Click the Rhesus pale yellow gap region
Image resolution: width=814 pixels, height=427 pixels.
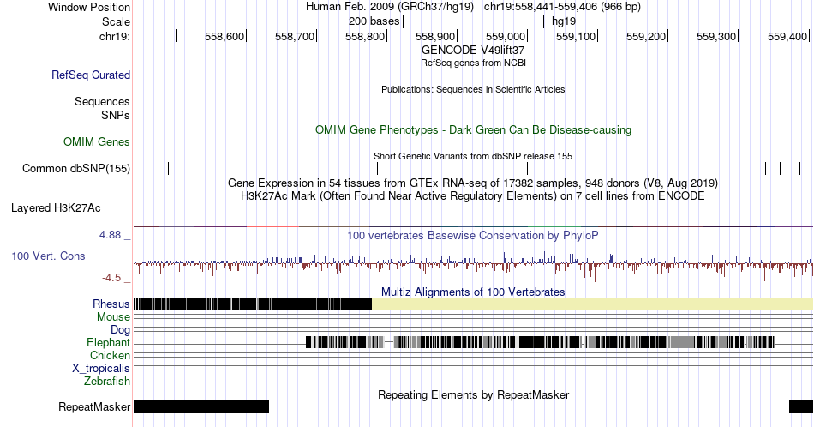[593, 304]
